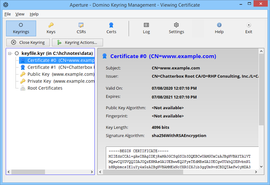Click the circle icon beside keyfile.kyr
This screenshot has width=270, height=185.
click(17, 53)
